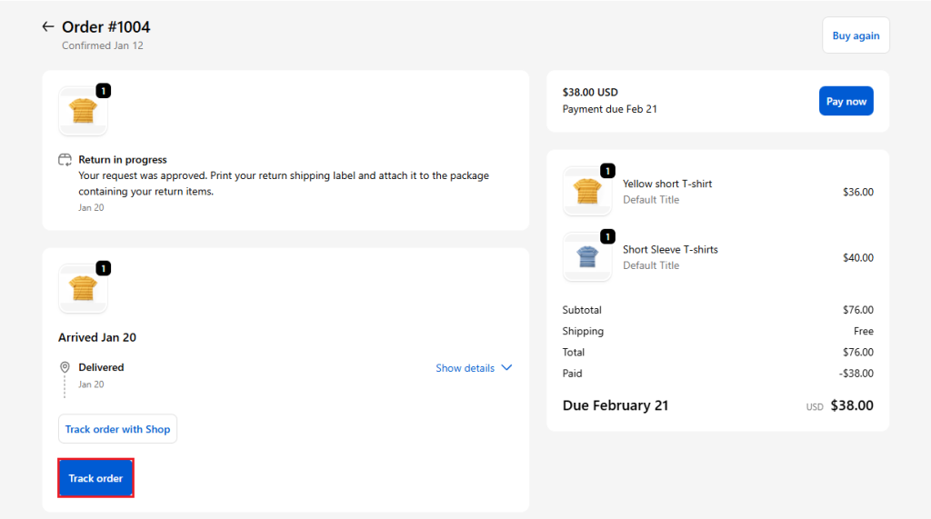Viewport: 931px width, 519px height.
Task: Click the Total label in the summary
Action: 573,352
